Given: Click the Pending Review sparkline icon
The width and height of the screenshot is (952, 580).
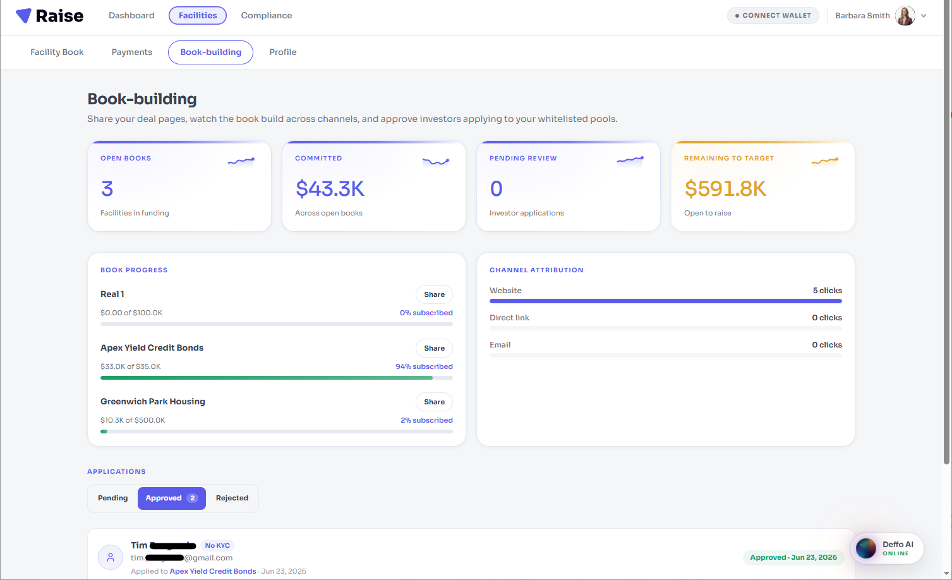Looking at the screenshot, I should point(630,160).
